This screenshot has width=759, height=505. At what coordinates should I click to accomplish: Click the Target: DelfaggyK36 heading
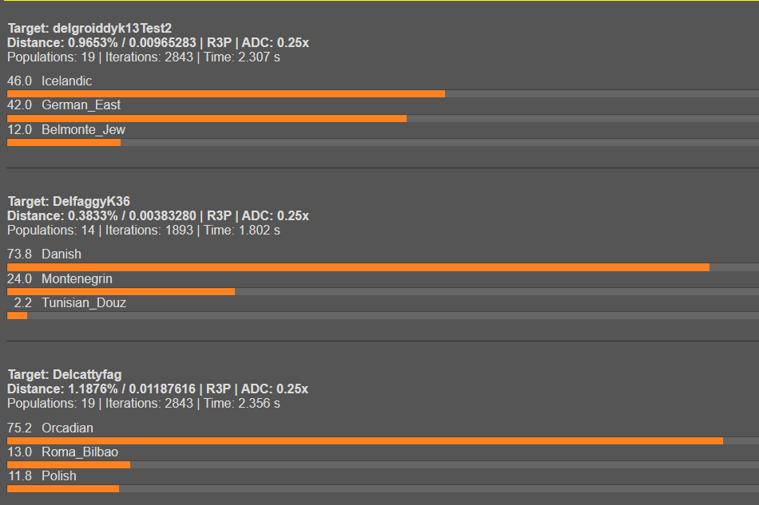69,202
